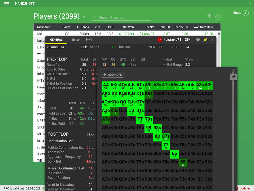The width and height of the screenshot is (254, 191).
Task: Click the Call Open Raise stat
Action: pyautogui.click(x=58, y=74)
